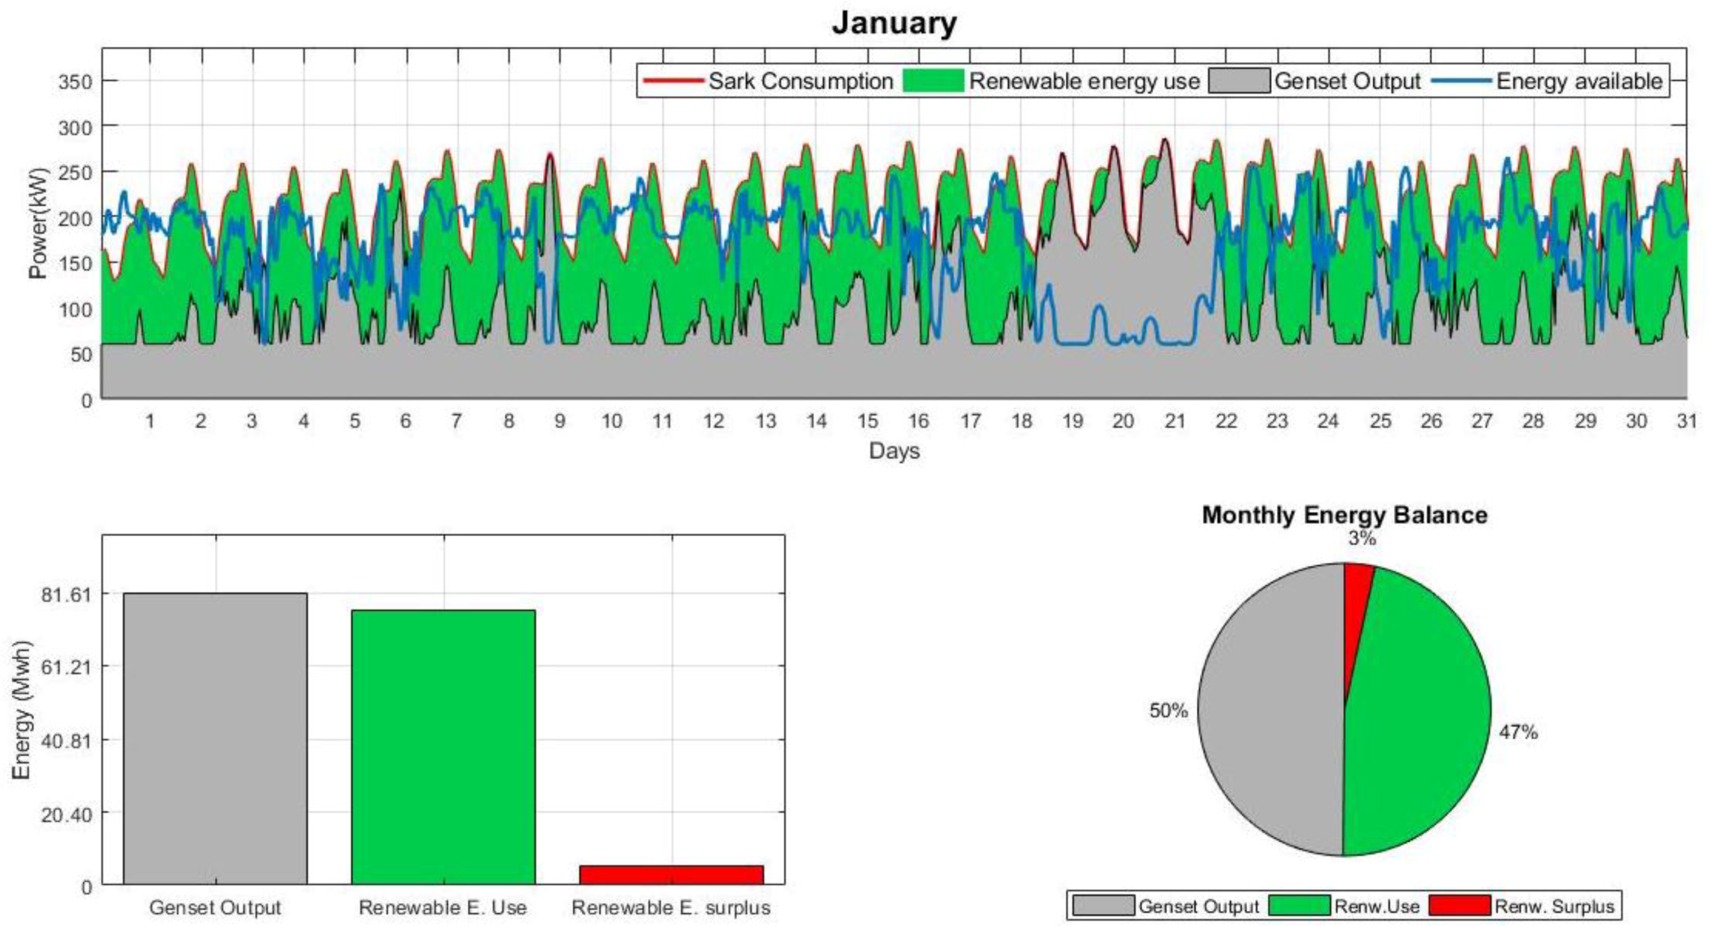Click the red Sark Consumption legend line
This screenshot has height=926, width=1710.
(673, 81)
